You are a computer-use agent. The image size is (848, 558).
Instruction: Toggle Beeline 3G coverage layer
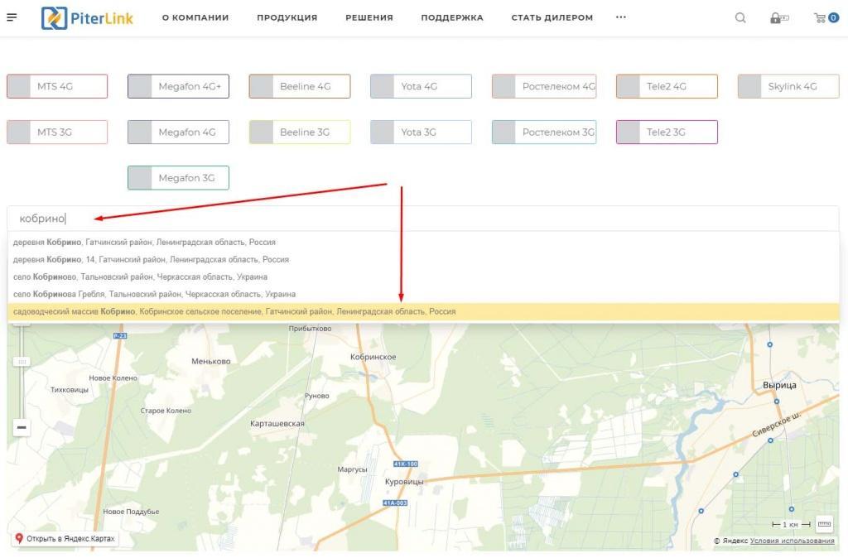click(300, 132)
